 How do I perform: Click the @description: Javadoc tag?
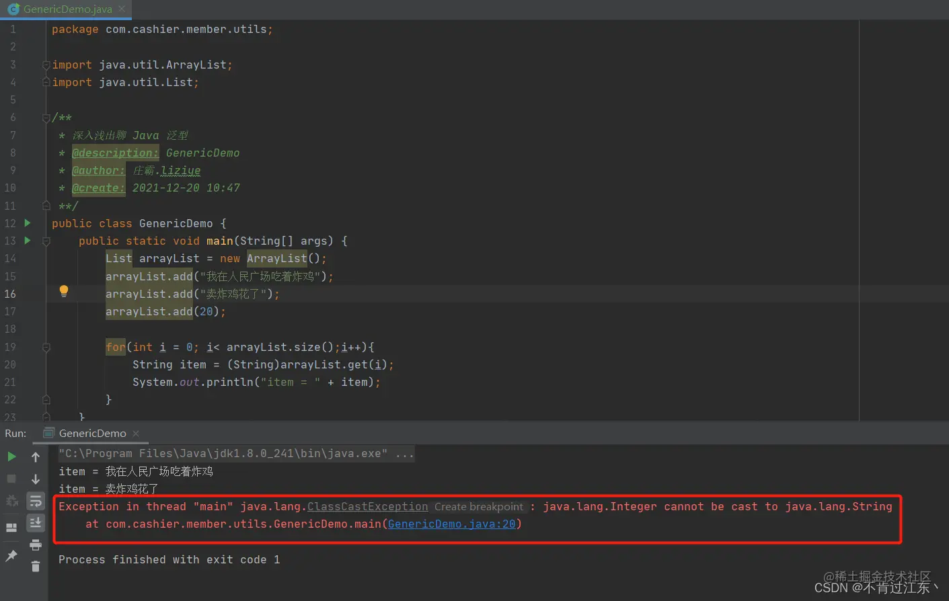point(115,153)
